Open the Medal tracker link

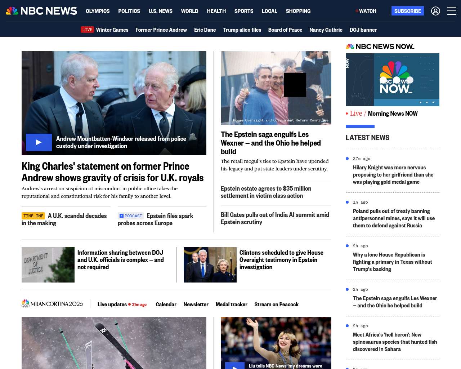point(231,304)
